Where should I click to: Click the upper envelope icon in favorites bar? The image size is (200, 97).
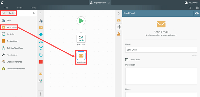(x=41, y=28)
